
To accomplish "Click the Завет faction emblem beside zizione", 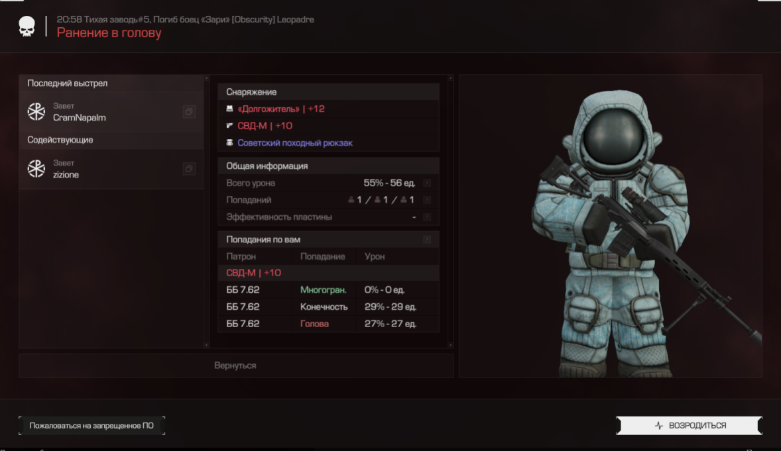I will [x=36, y=169].
